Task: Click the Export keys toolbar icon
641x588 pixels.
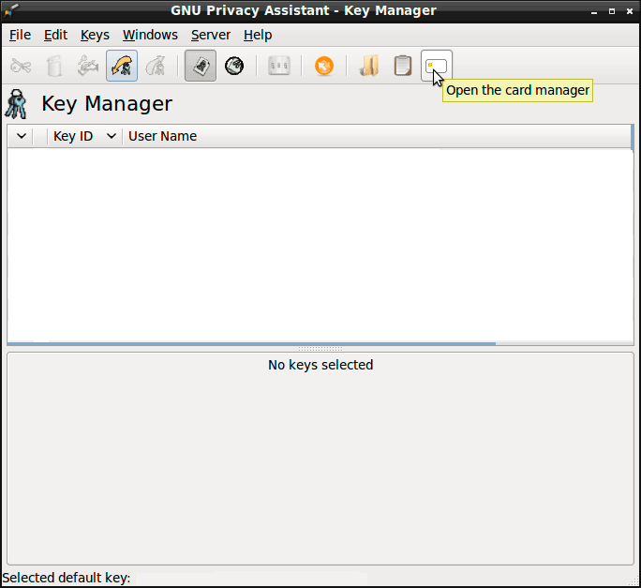Action: click(156, 66)
